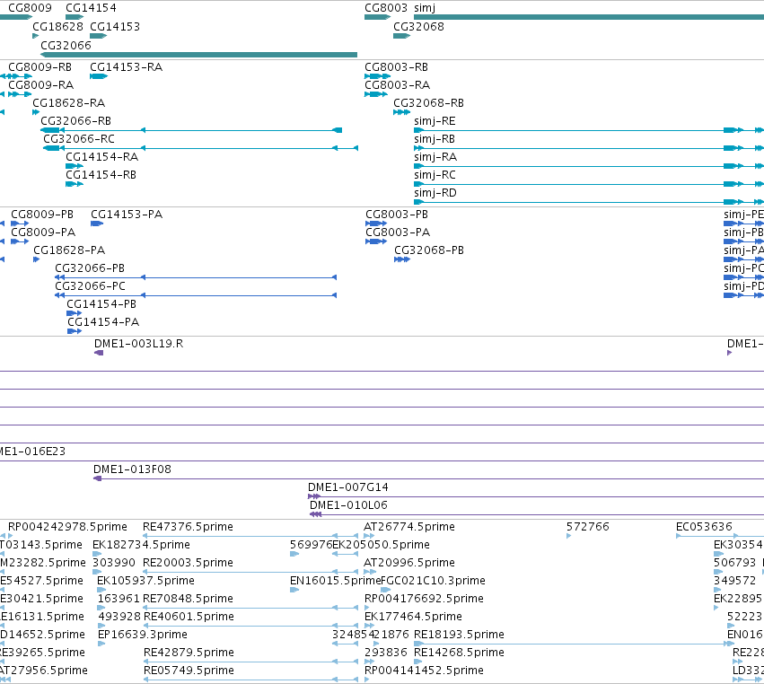Click the CG18628-RA transcript label
The width and height of the screenshot is (764, 684).
[69, 103]
